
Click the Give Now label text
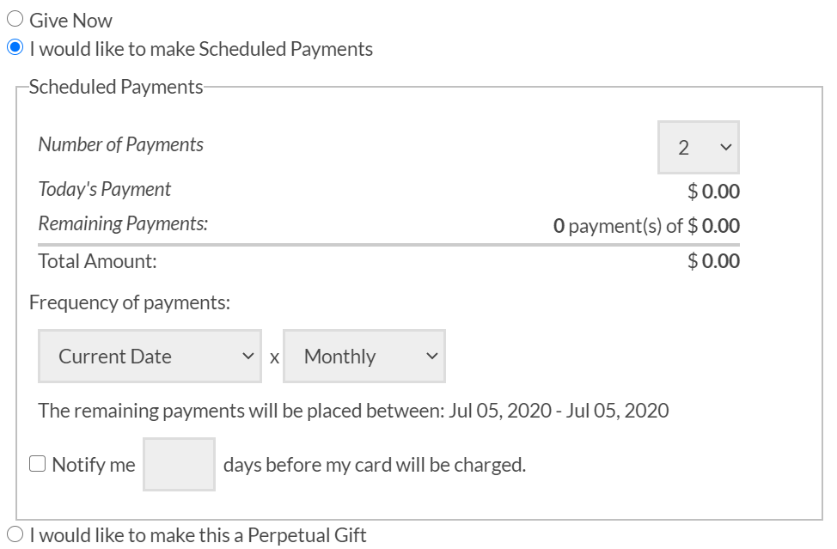[x=70, y=20]
